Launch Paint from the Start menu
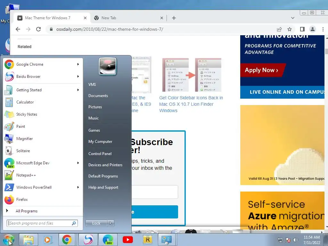 click(42, 126)
